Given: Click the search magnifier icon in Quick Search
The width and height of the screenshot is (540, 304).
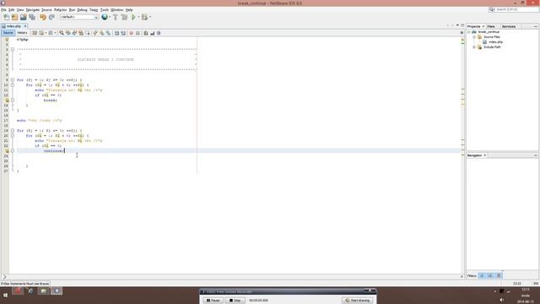Looking at the screenshot, I should click(x=491, y=9).
